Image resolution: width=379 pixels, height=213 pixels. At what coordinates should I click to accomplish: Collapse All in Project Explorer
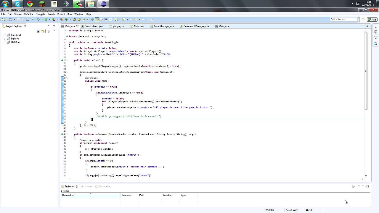(38, 31)
